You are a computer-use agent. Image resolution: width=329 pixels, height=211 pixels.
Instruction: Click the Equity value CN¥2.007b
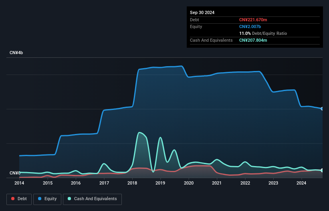[250, 26]
